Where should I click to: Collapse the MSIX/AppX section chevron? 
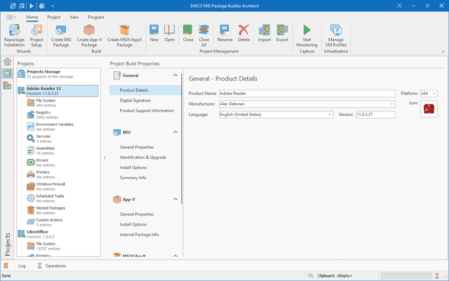[x=175, y=256]
